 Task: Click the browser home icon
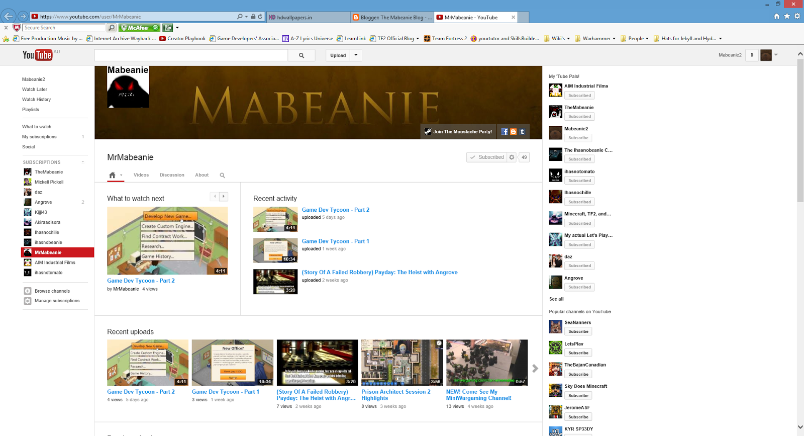[777, 16]
